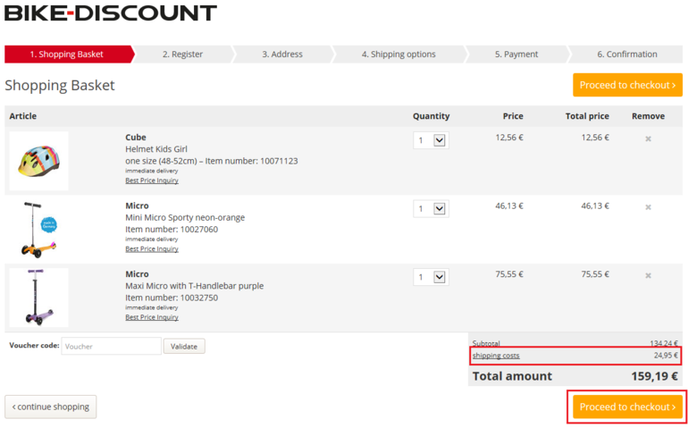
Task: Select the Total amount 159,19 € value
Action: tap(655, 377)
